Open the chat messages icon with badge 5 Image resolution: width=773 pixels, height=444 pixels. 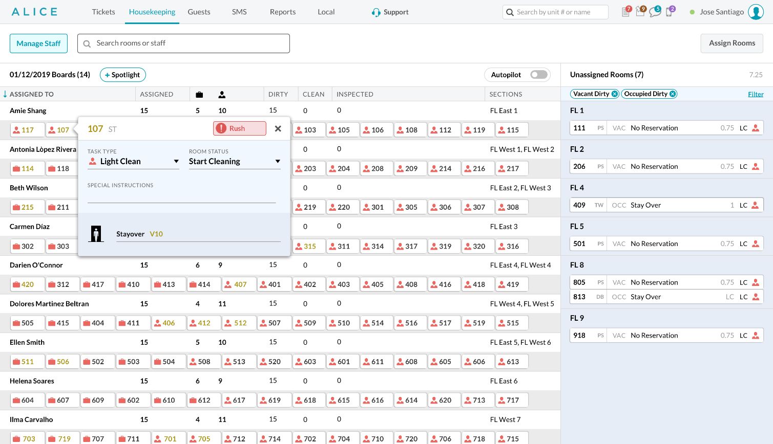(x=655, y=12)
